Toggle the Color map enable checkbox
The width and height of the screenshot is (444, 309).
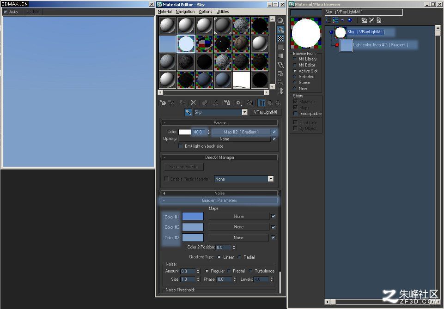click(274, 132)
